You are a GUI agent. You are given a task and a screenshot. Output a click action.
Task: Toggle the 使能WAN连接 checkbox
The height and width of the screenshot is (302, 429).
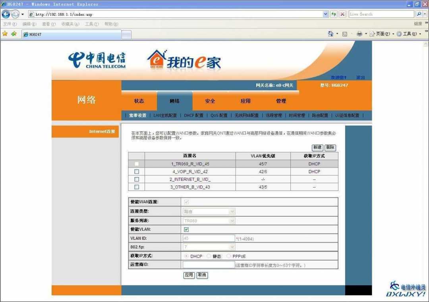(x=186, y=202)
